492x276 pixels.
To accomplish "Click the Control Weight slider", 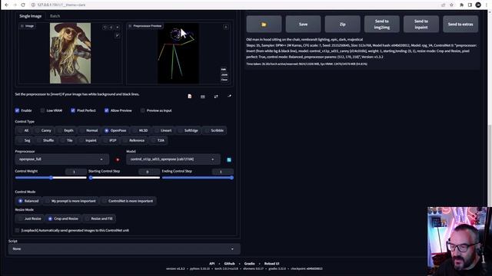I will [x=51, y=178].
